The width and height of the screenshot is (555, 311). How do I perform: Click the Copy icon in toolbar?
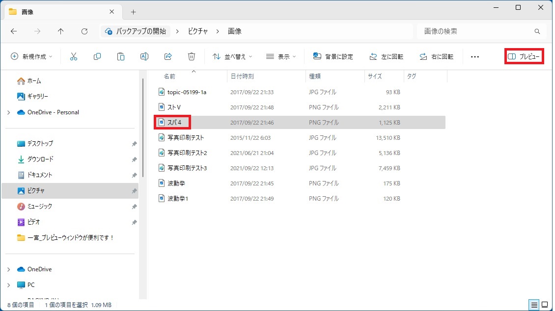point(97,56)
